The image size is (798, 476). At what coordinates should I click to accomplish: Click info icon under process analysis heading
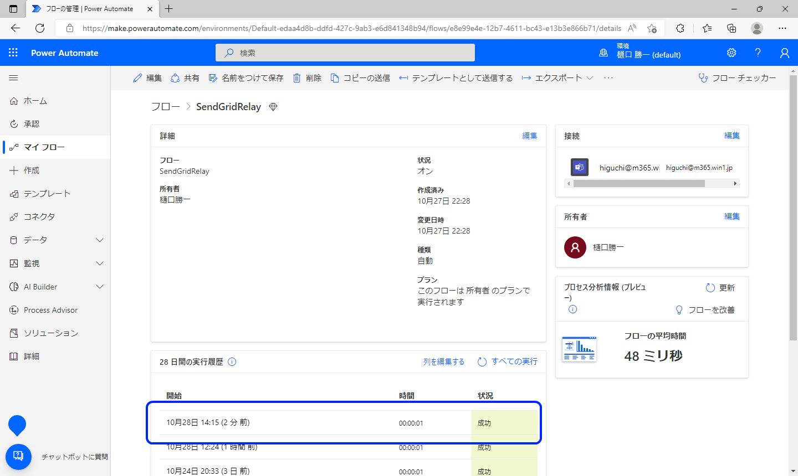point(573,309)
